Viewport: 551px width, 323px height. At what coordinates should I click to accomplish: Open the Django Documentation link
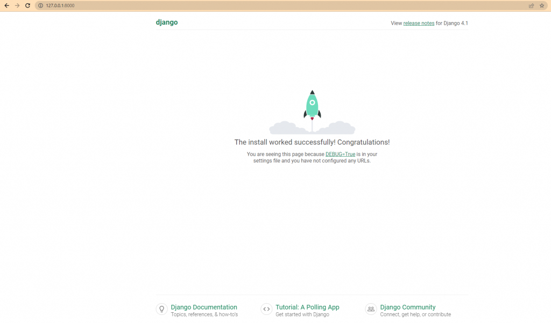click(204, 307)
